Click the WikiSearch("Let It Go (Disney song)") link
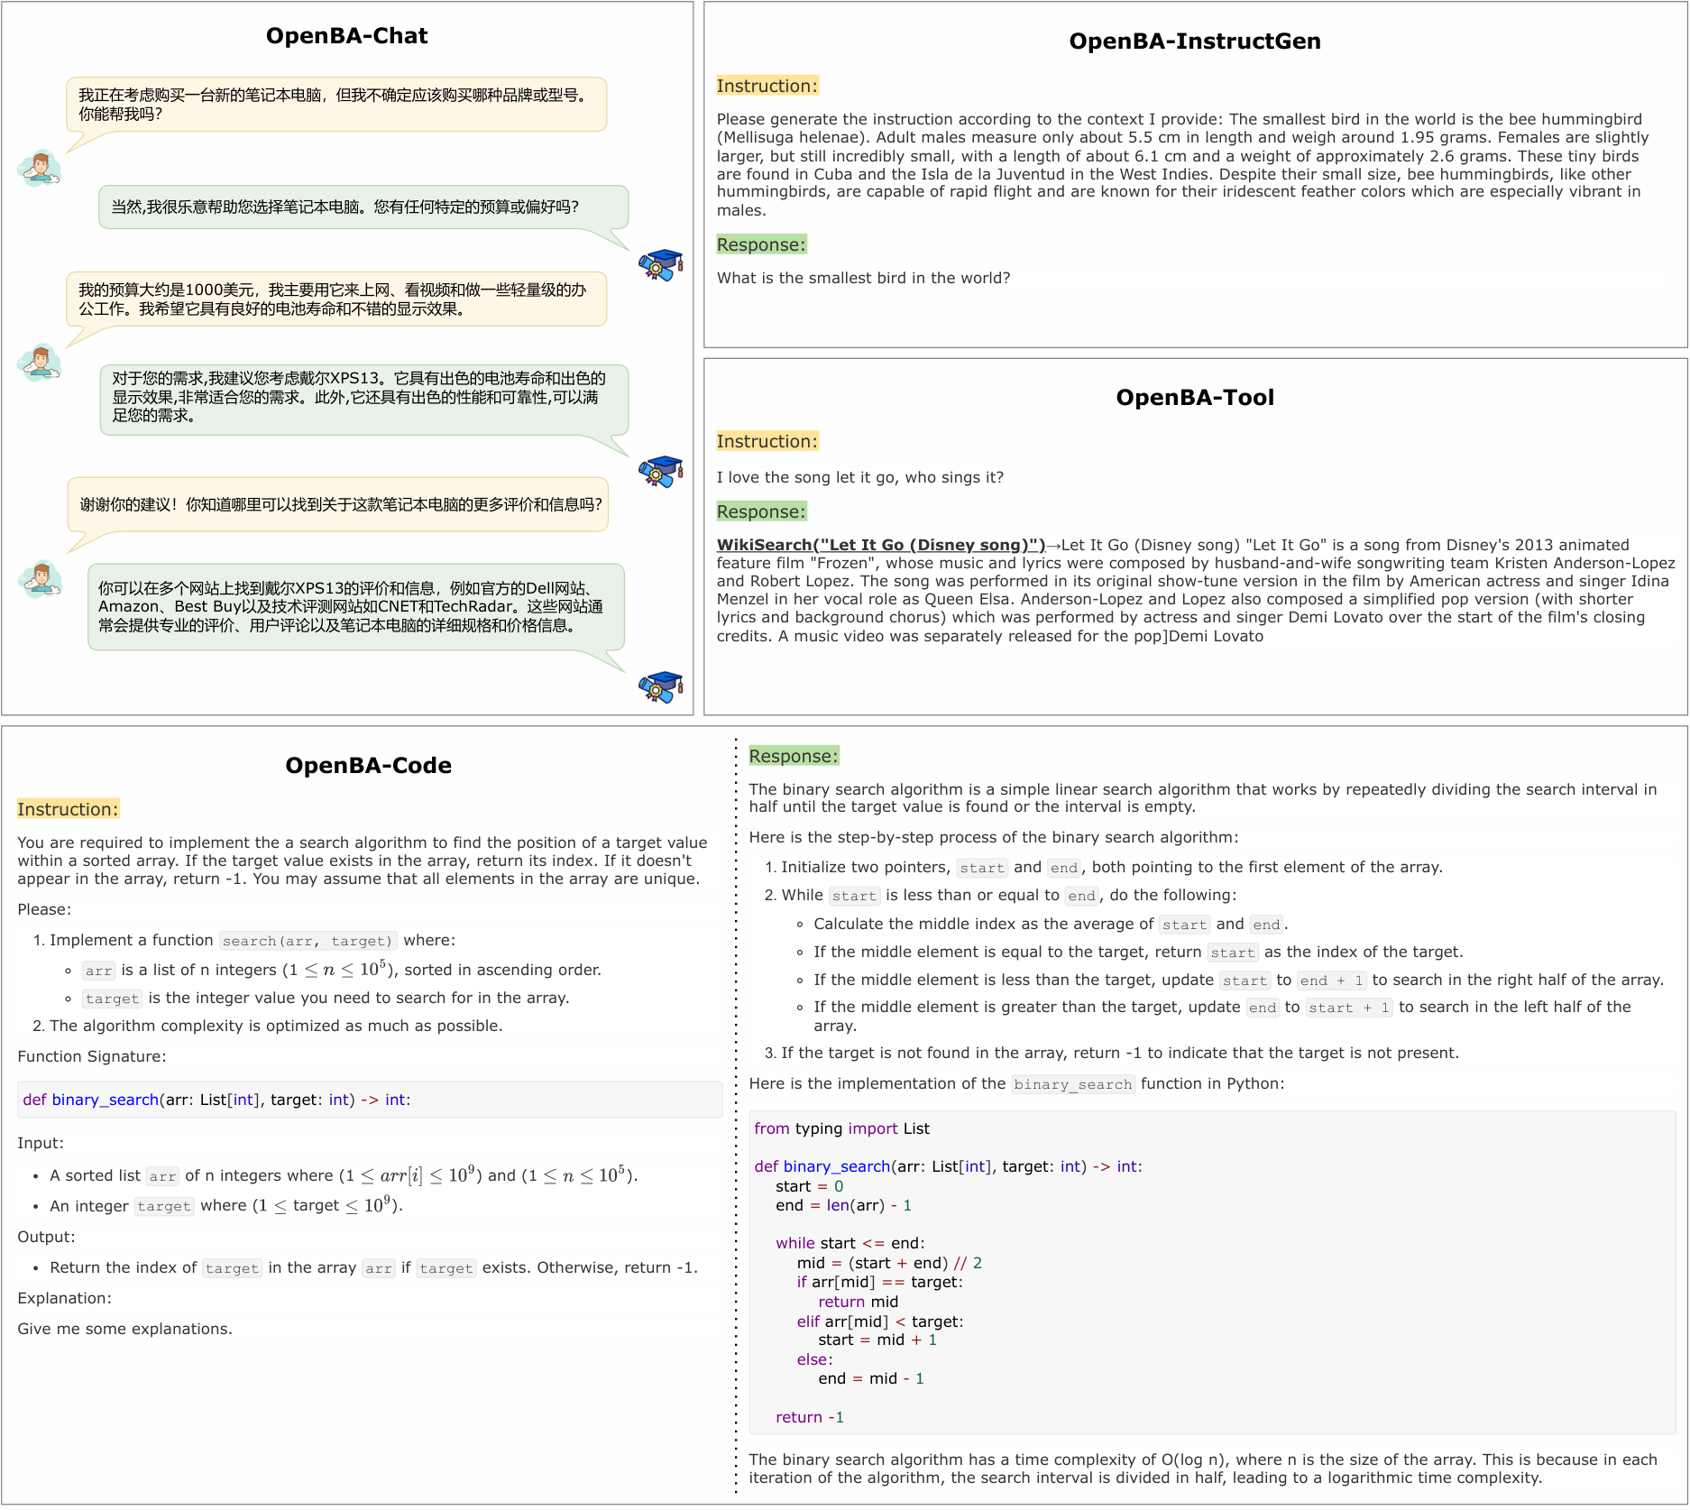The width and height of the screenshot is (1690, 1510). point(881,545)
